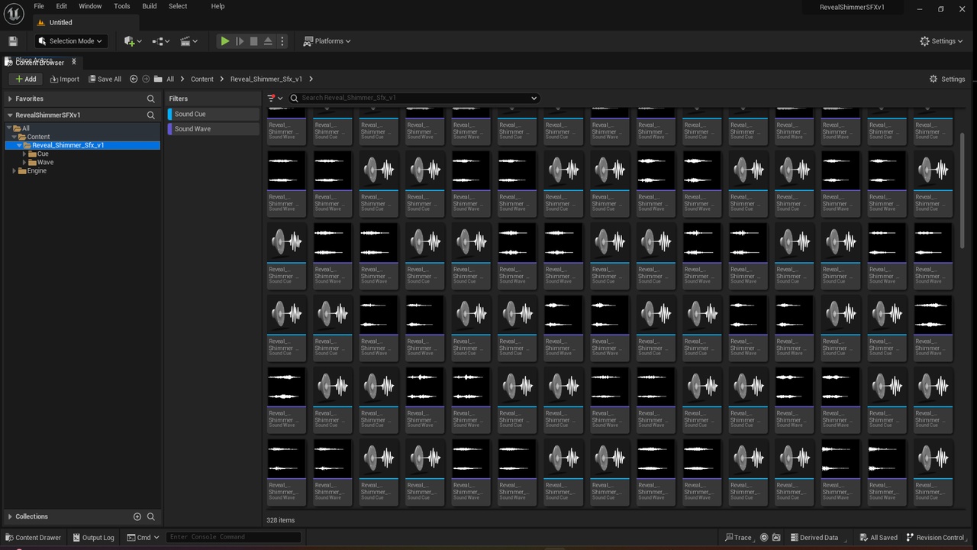Open the Selection Mode dropdown

point(72,41)
